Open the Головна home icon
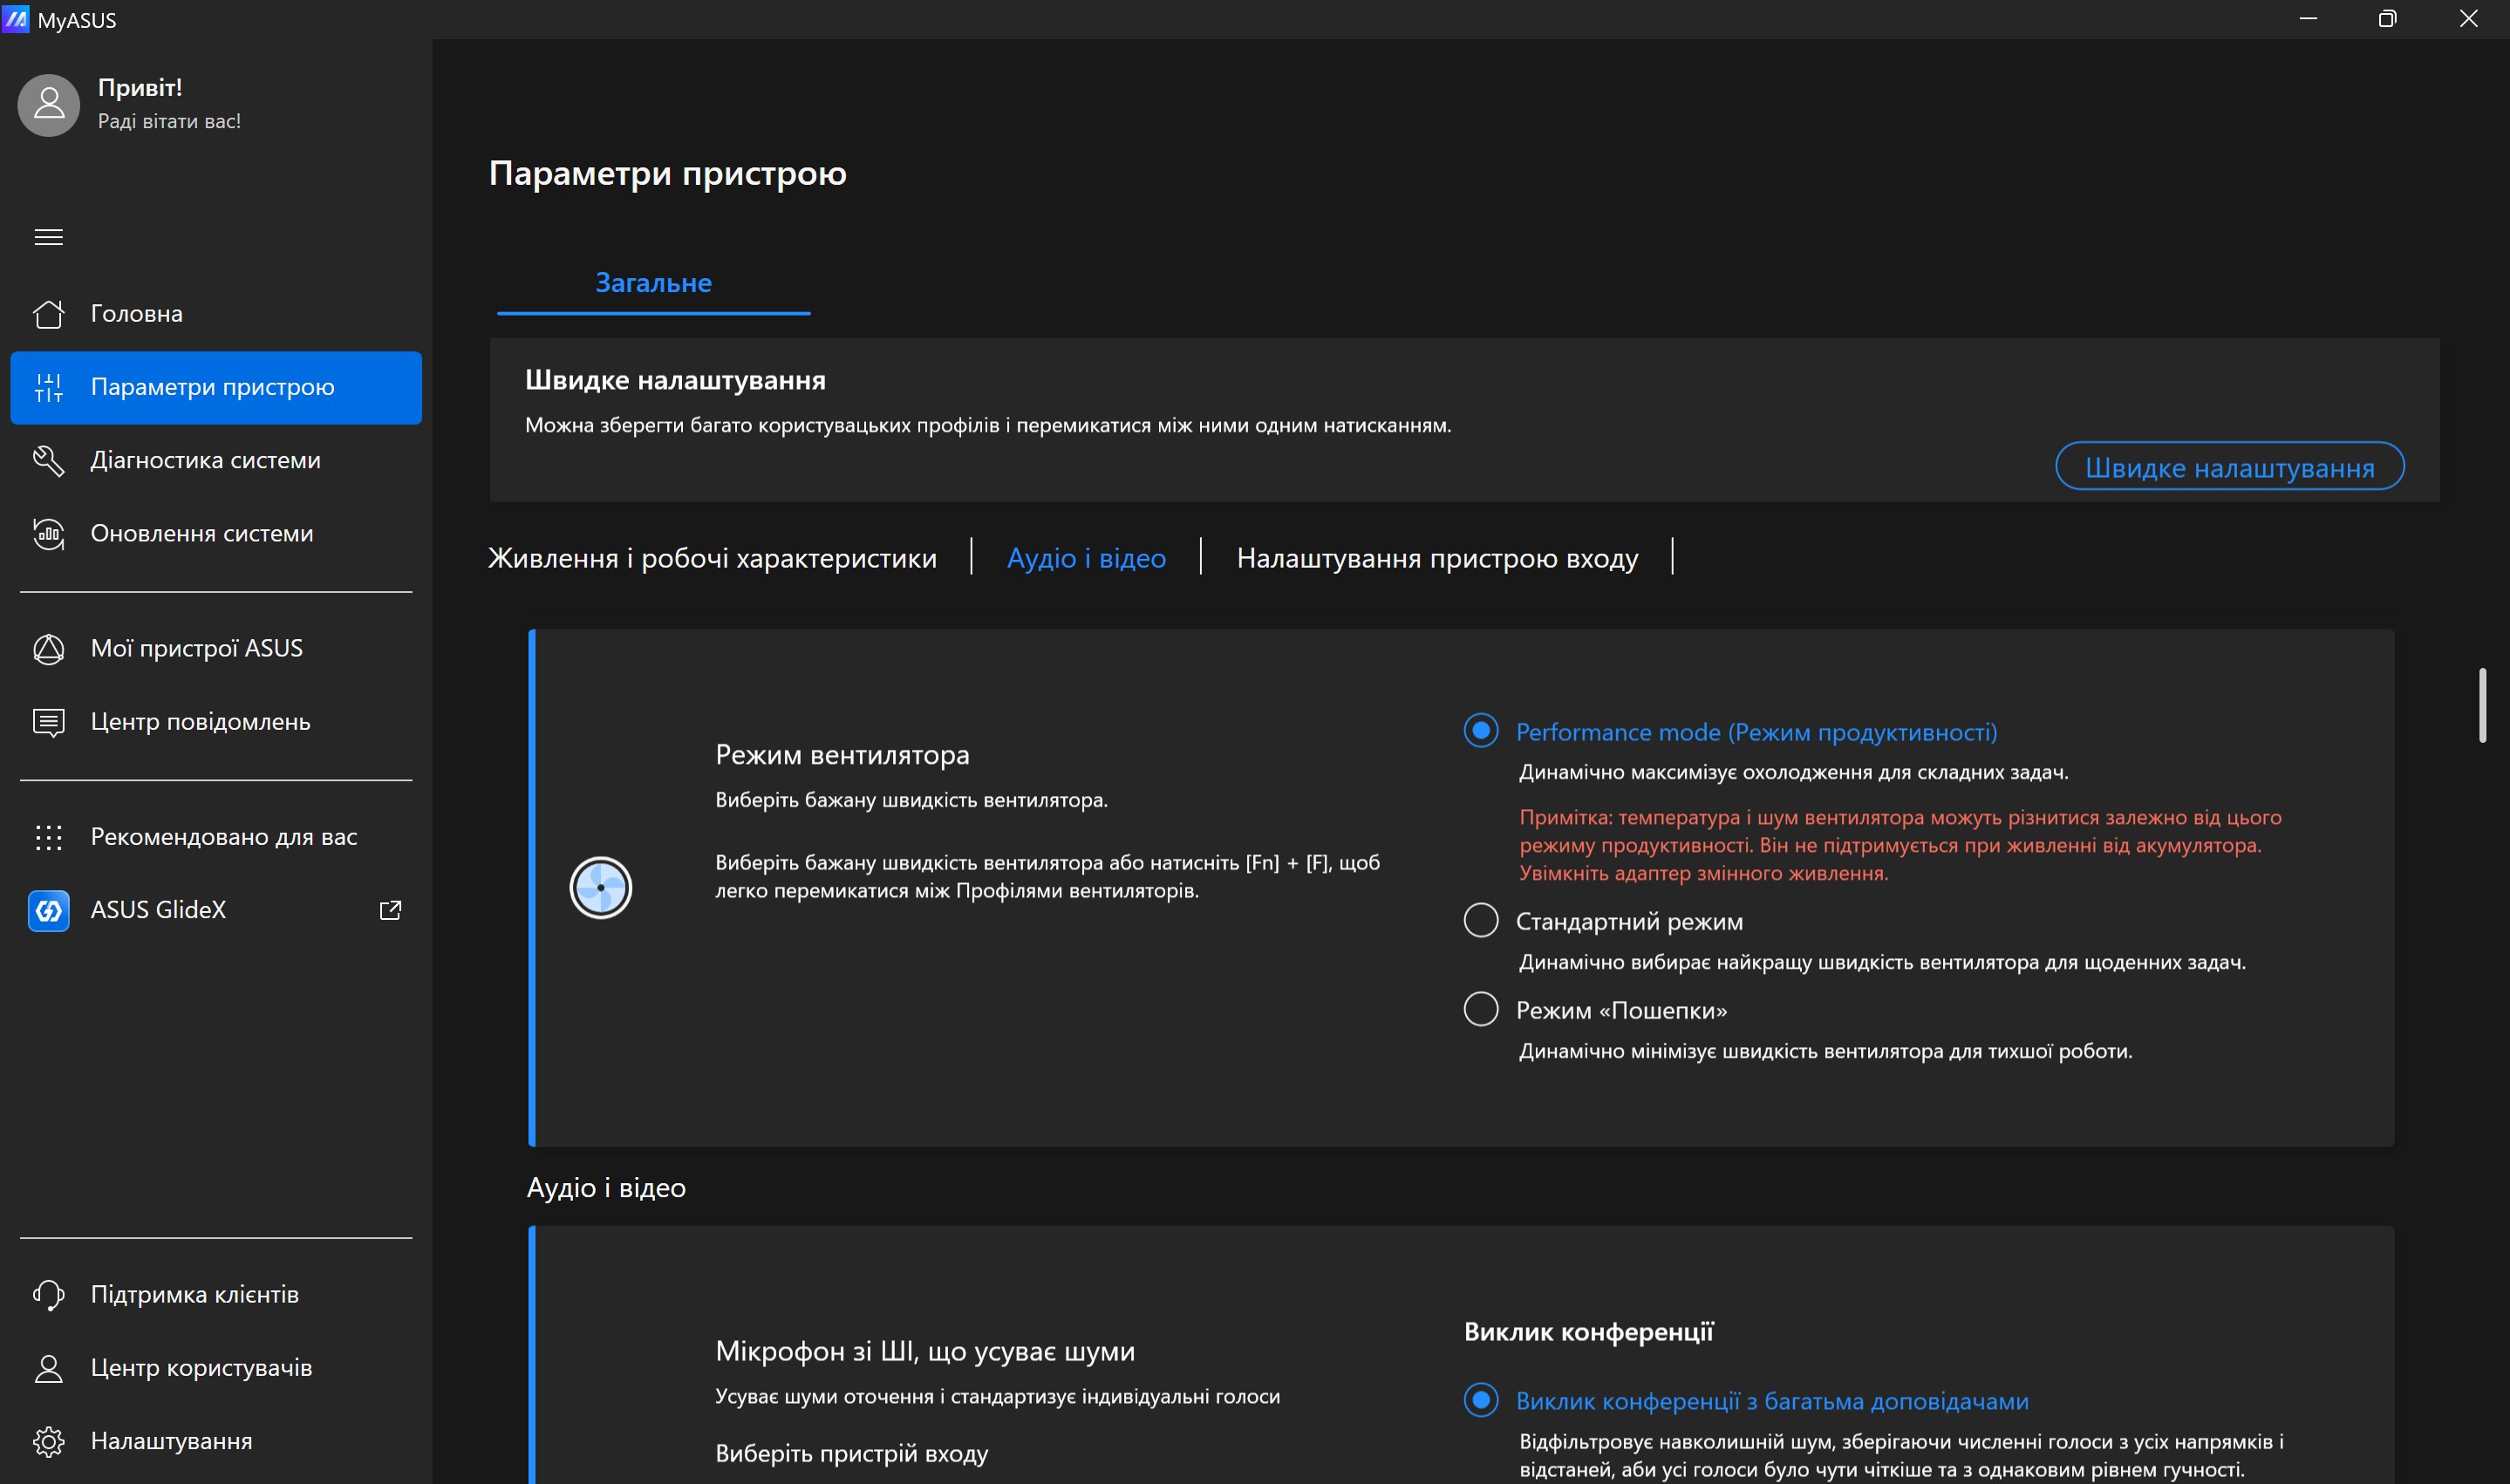The image size is (2510, 1484). (48, 314)
